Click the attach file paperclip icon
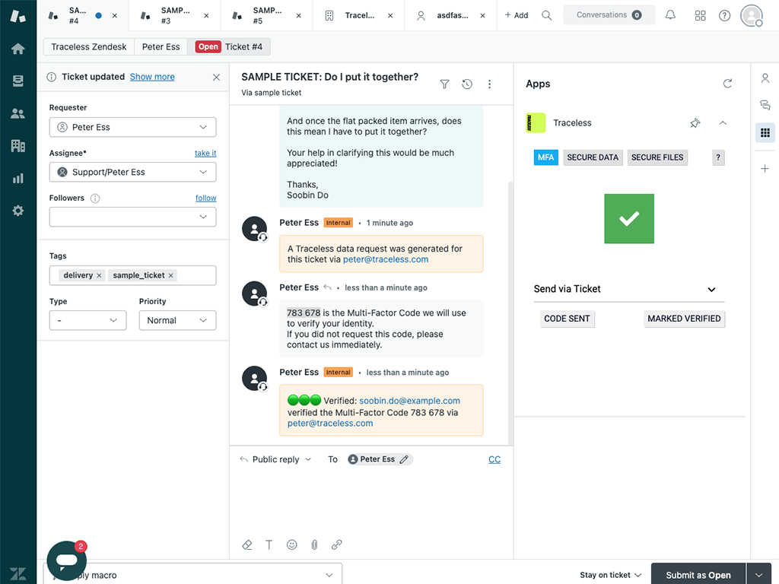779x584 pixels. (314, 544)
